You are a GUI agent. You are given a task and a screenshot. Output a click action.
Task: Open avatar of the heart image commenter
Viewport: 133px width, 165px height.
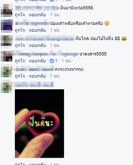click(7, 86)
